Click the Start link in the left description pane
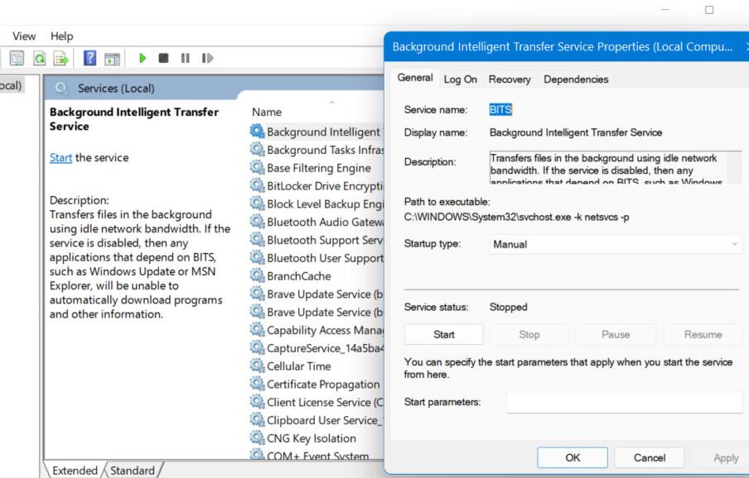Image resolution: width=749 pixels, height=478 pixels. 60,158
